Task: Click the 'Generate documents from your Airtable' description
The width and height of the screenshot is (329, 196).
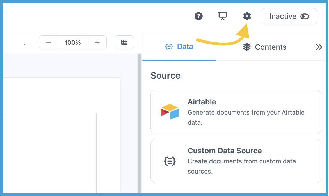Action: pos(246,113)
